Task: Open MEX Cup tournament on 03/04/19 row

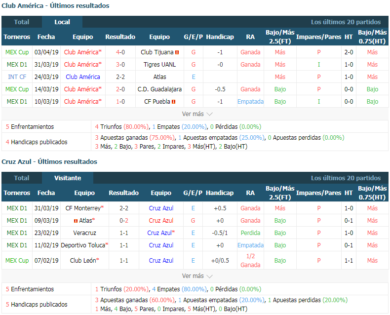Action: pos(17,52)
